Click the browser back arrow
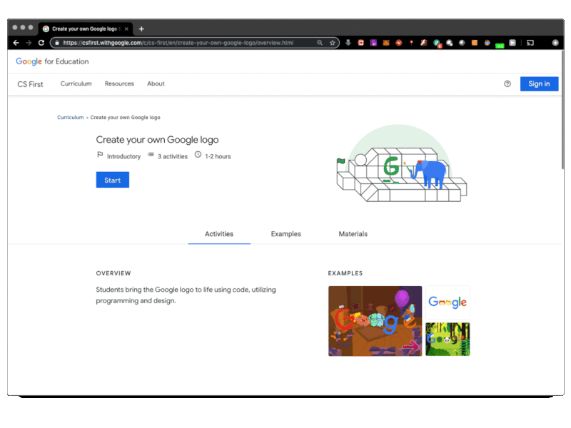571x428 pixels. pos(16,43)
